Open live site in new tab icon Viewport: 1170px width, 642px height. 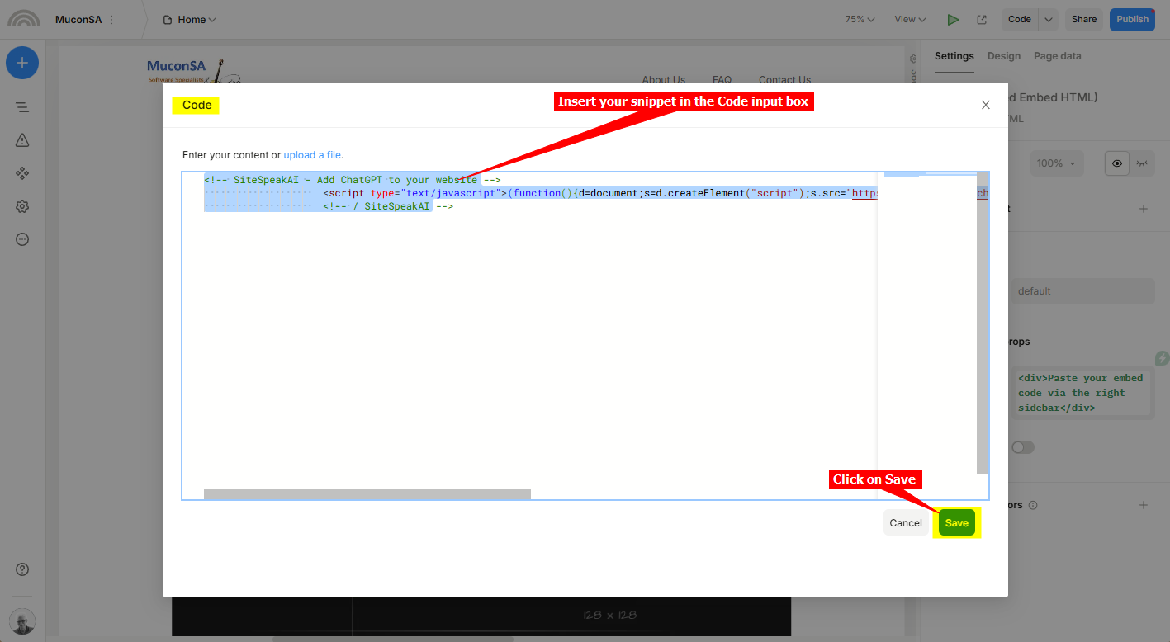pyautogui.click(x=982, y=20)
